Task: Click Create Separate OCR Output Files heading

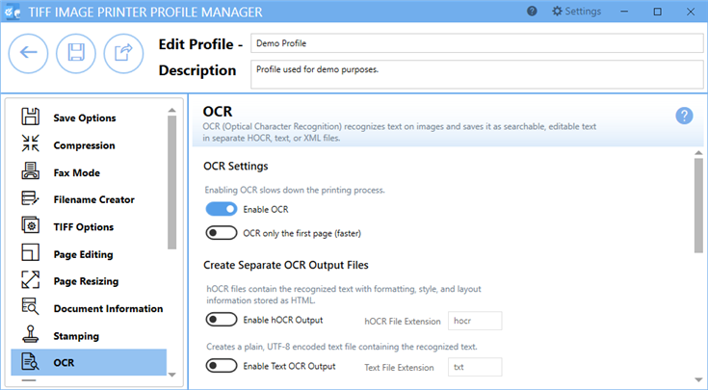Action: click(286, 265)
